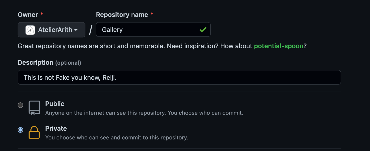370x151 pixels.
Task: Open the AtelierArith owner selector by name
Action: click(x=52, y=30)
